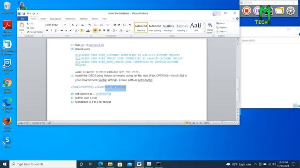Open Microsoft Edge from the taskbar
This screenshot has width=300, height=168.
[x=101, y=164]
